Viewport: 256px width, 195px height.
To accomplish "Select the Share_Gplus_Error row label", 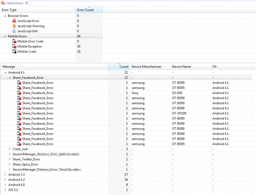I will [x=25, y=164].
